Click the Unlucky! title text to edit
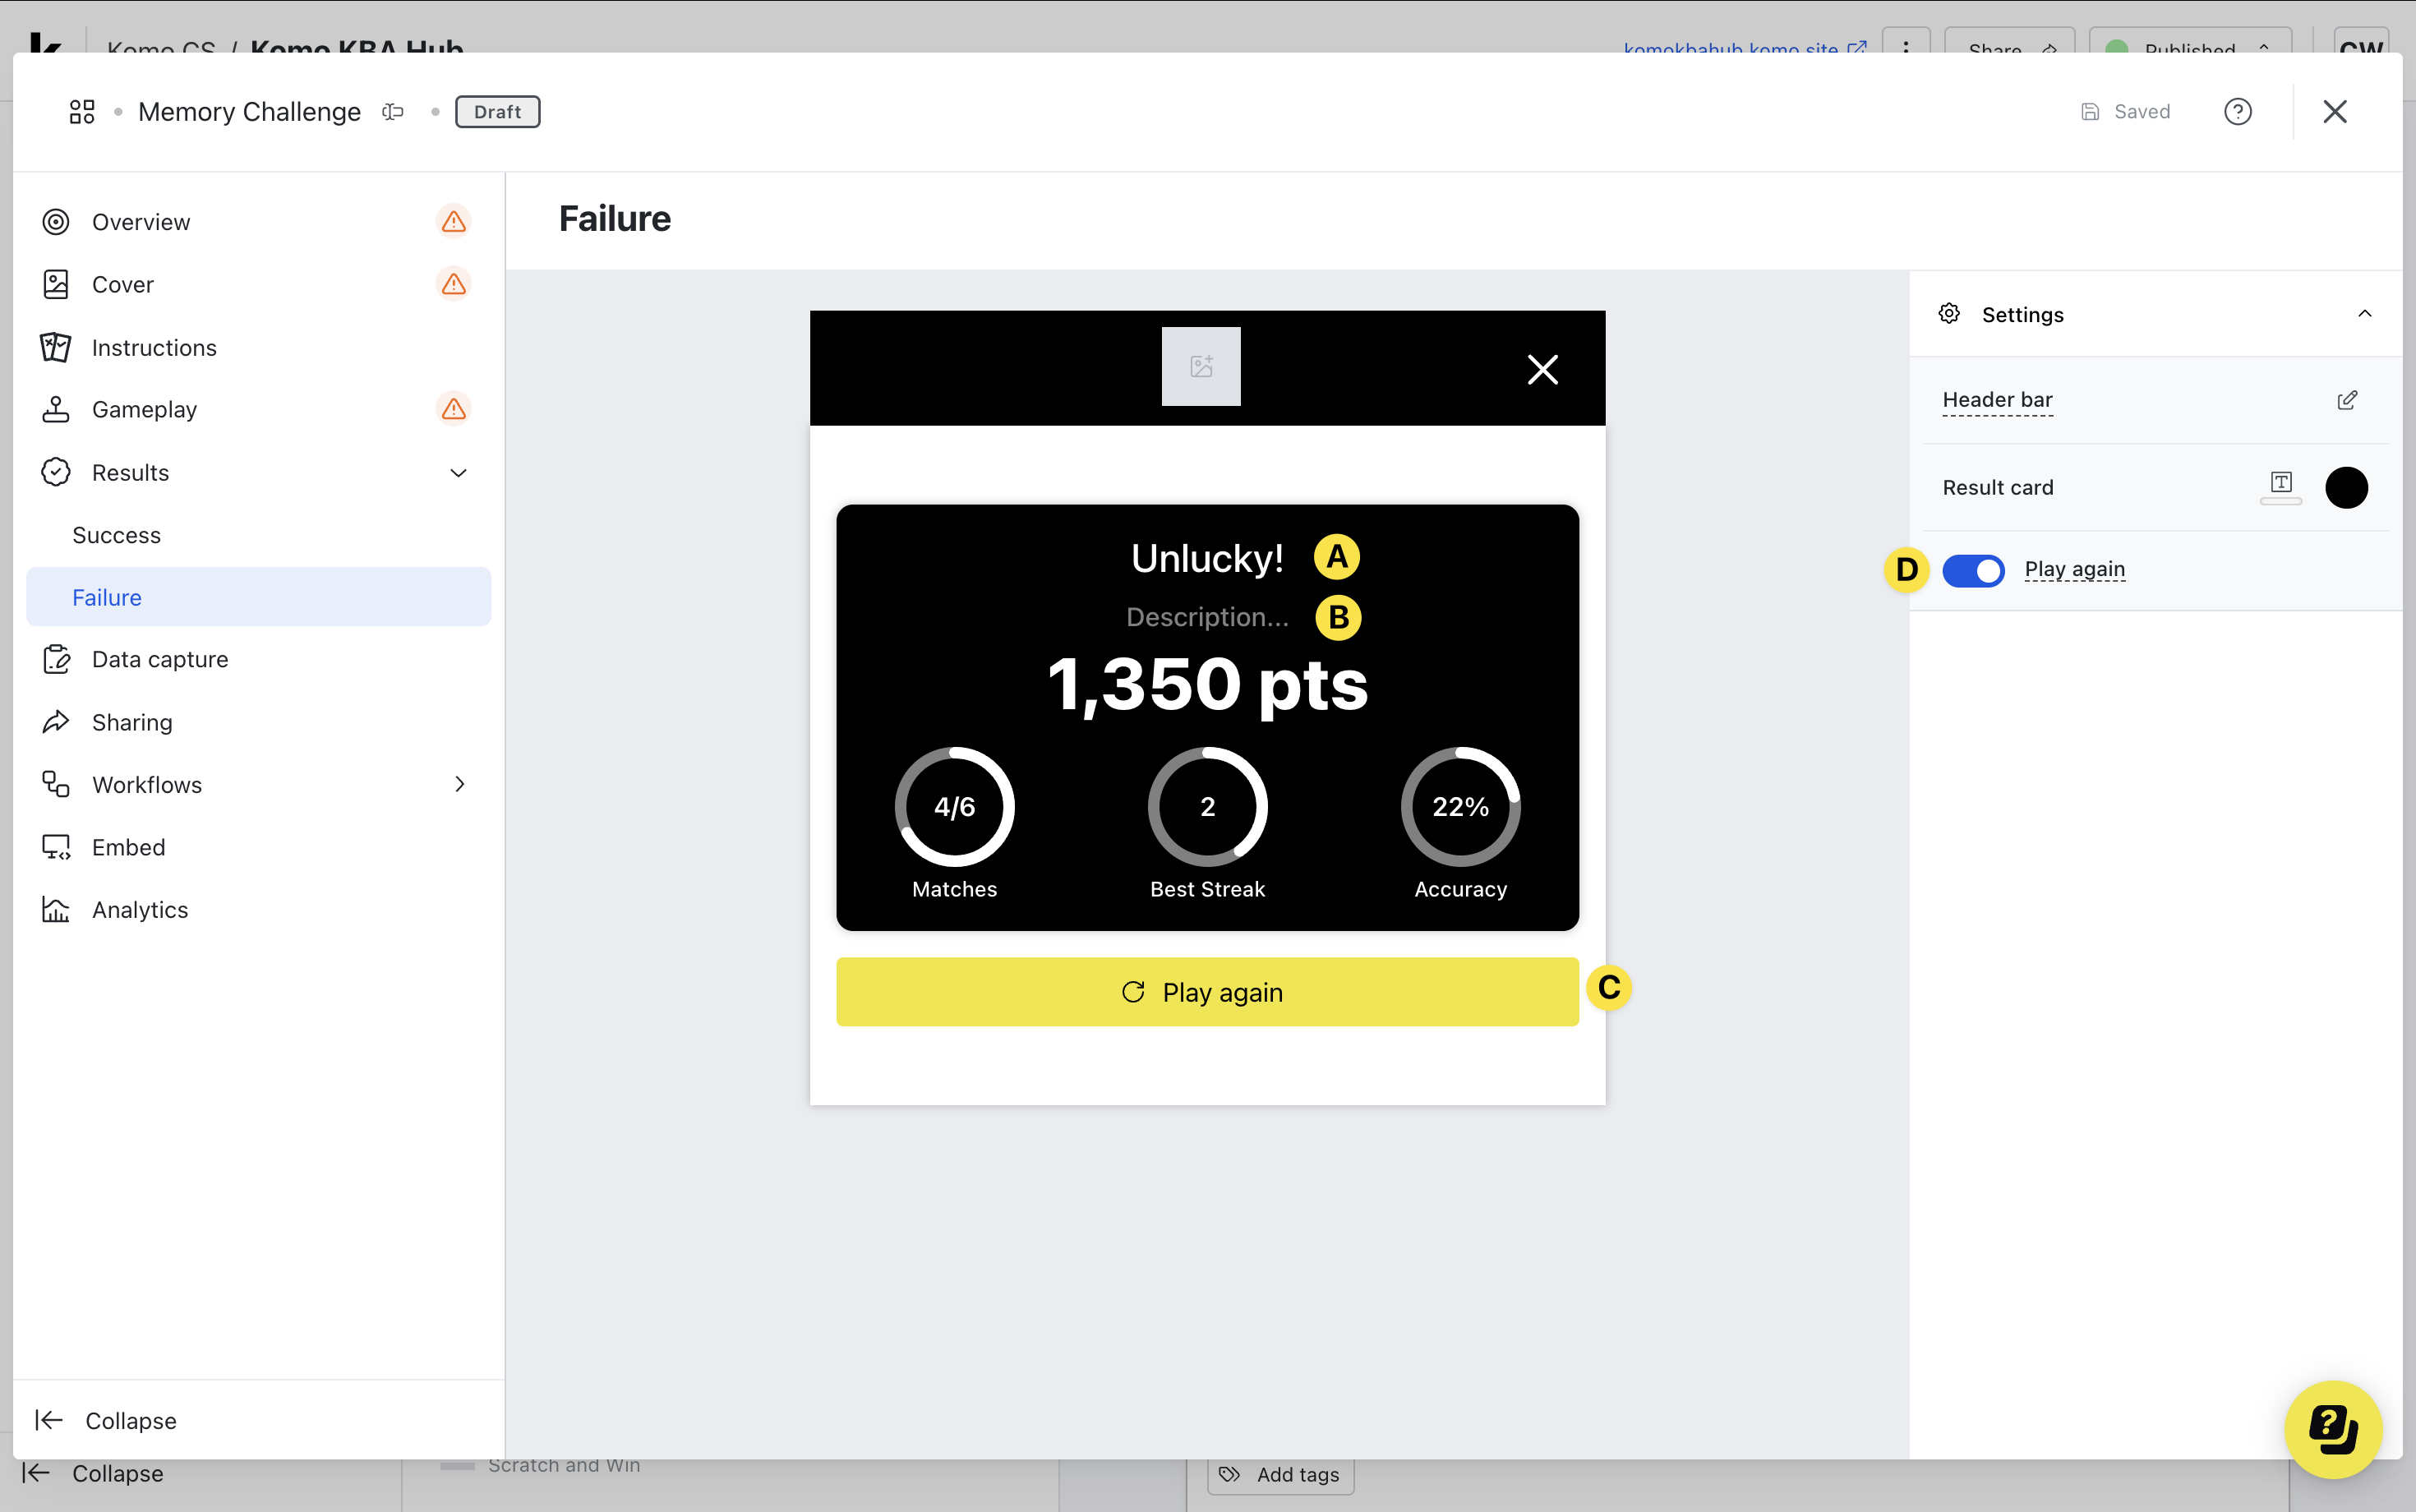The width and height of the screenshot is (2416, 1512). point(1206,559)
